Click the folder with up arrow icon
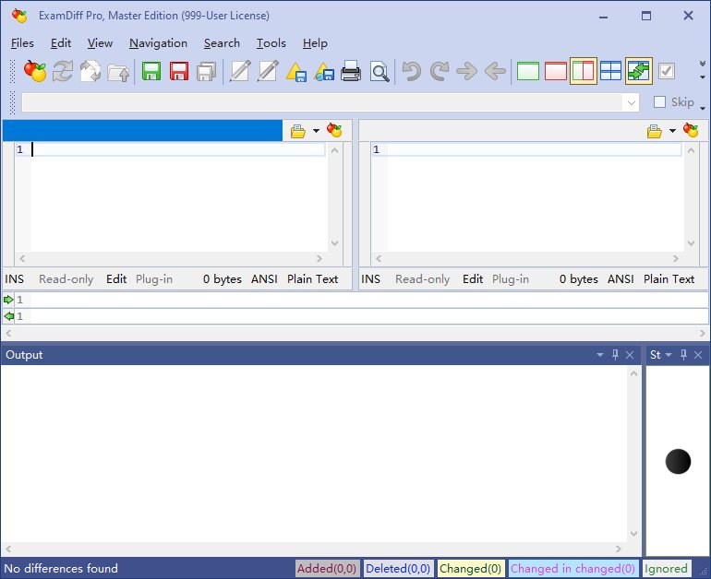 (x=118, y=71)
